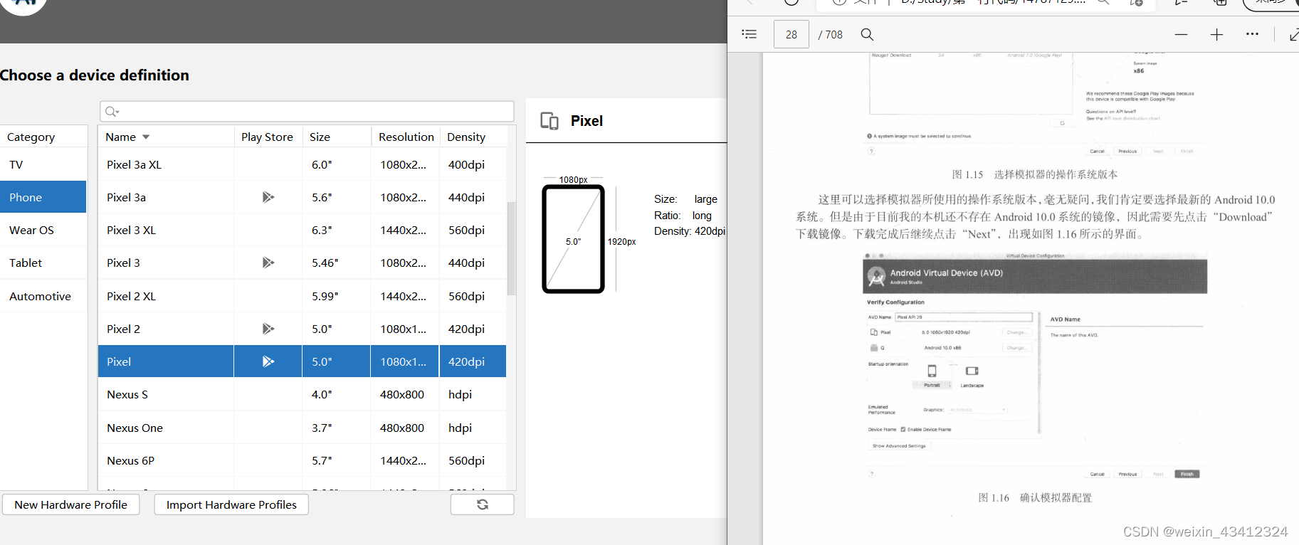Open the table of contents in PDF viewer
Screen dimensions: 1299x545
point(749,34)
